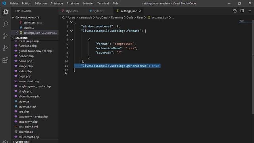Open single-lgmac_media.php file
Screen dimensions: 254x143
coord(35,86)
